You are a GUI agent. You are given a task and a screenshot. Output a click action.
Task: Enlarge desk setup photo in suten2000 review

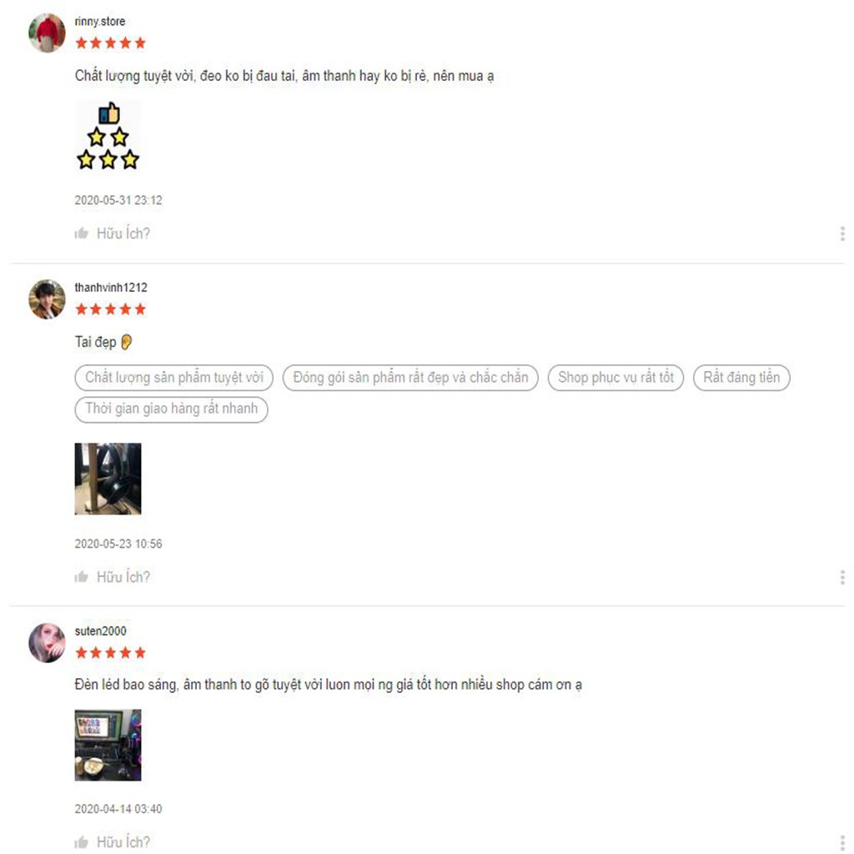tap(108, 745)
